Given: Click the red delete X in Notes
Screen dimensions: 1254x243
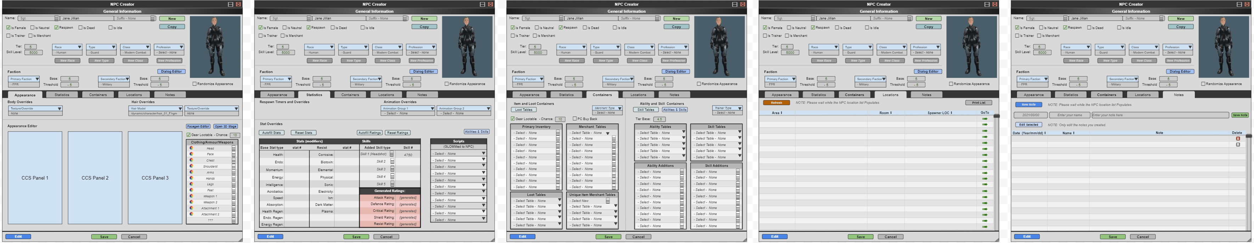Looking at the screenshot, I should 1237,139.
